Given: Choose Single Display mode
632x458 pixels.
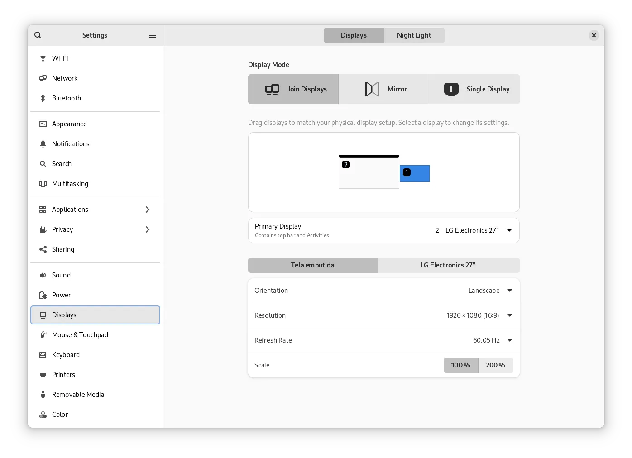Looking at the screenshot, I should [x=474, y=89].
